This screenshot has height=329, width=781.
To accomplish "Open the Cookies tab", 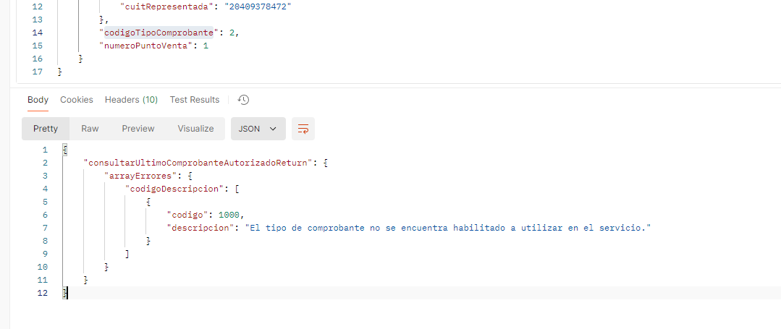I will coord(77,100).
